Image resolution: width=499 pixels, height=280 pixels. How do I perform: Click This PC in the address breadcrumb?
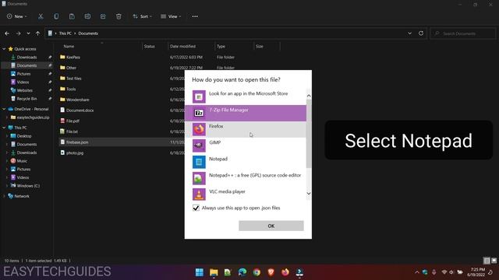tap(65, 33)
